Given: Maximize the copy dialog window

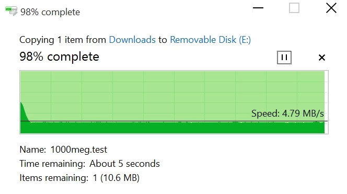Looking at the screenshot, I should [x=294, y=8].
